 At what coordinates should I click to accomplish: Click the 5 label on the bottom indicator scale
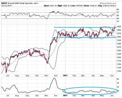pyautogui.click(x=118, y=91)
